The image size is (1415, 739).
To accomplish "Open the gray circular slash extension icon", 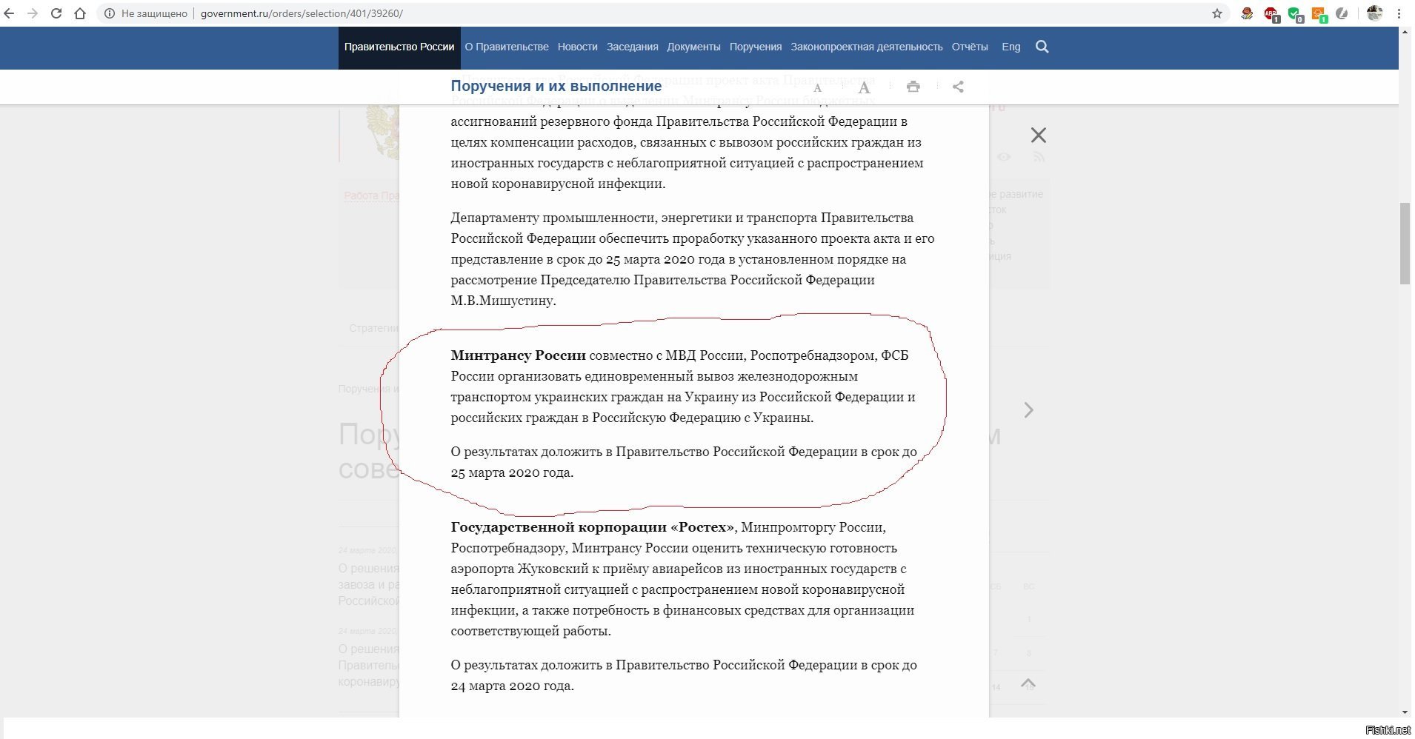I will click(1342, 13).
